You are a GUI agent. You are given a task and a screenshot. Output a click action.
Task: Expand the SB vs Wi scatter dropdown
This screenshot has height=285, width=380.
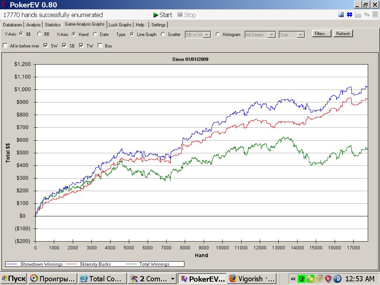pos(207,35)
